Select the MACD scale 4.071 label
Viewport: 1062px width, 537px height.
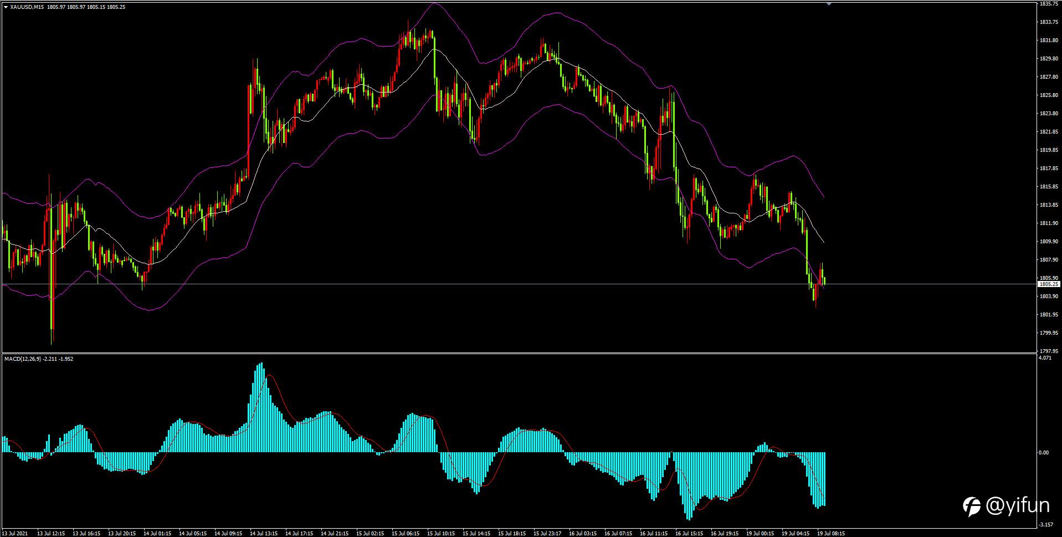[x=1045, y=358]
